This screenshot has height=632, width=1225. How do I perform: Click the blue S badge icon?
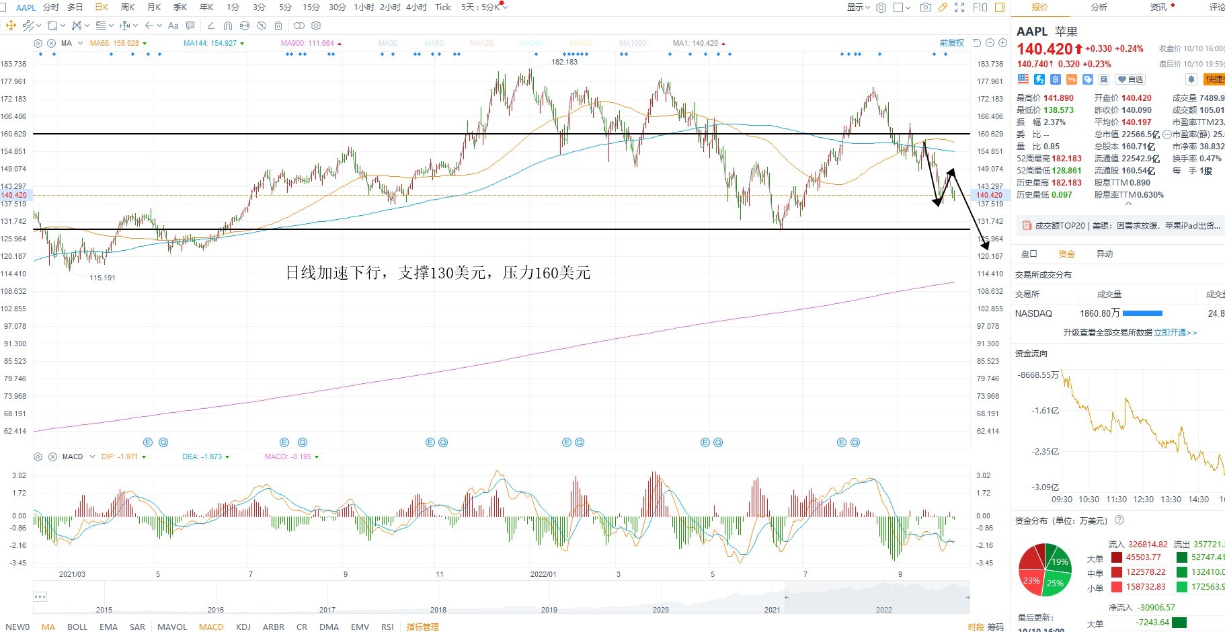[x=1056, y=79]
